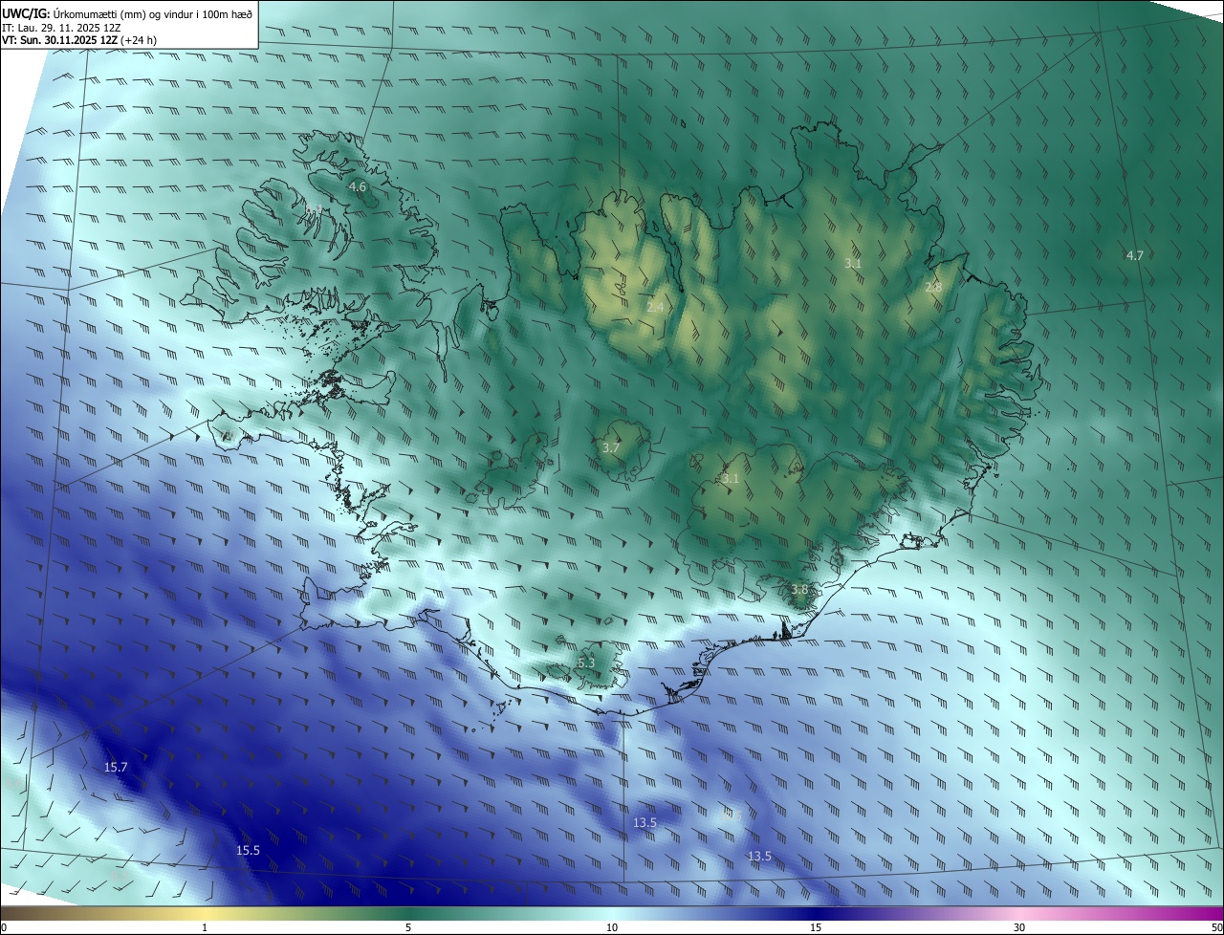
Task: Click the 3.1 value on Vatnajökull glacier
Action: (x=731, y=478)
